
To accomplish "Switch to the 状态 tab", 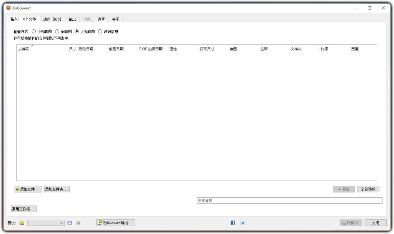I will (x=87, y=19).
